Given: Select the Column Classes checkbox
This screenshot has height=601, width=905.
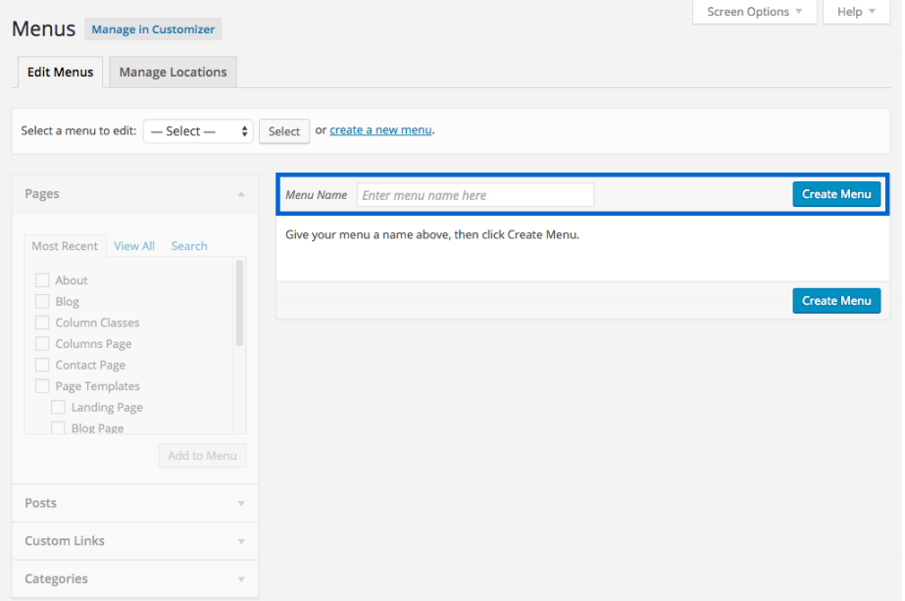Looking at the screenshot, I should [x=42, y=323].
